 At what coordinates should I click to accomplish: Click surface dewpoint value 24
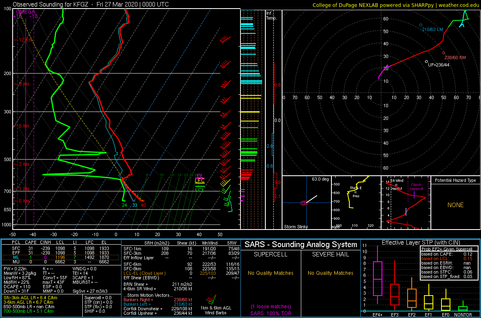[124, 205]
